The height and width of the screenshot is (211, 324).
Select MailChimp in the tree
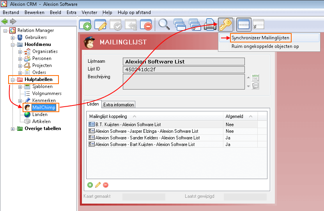pyautogui.click(x=44, y=107)
